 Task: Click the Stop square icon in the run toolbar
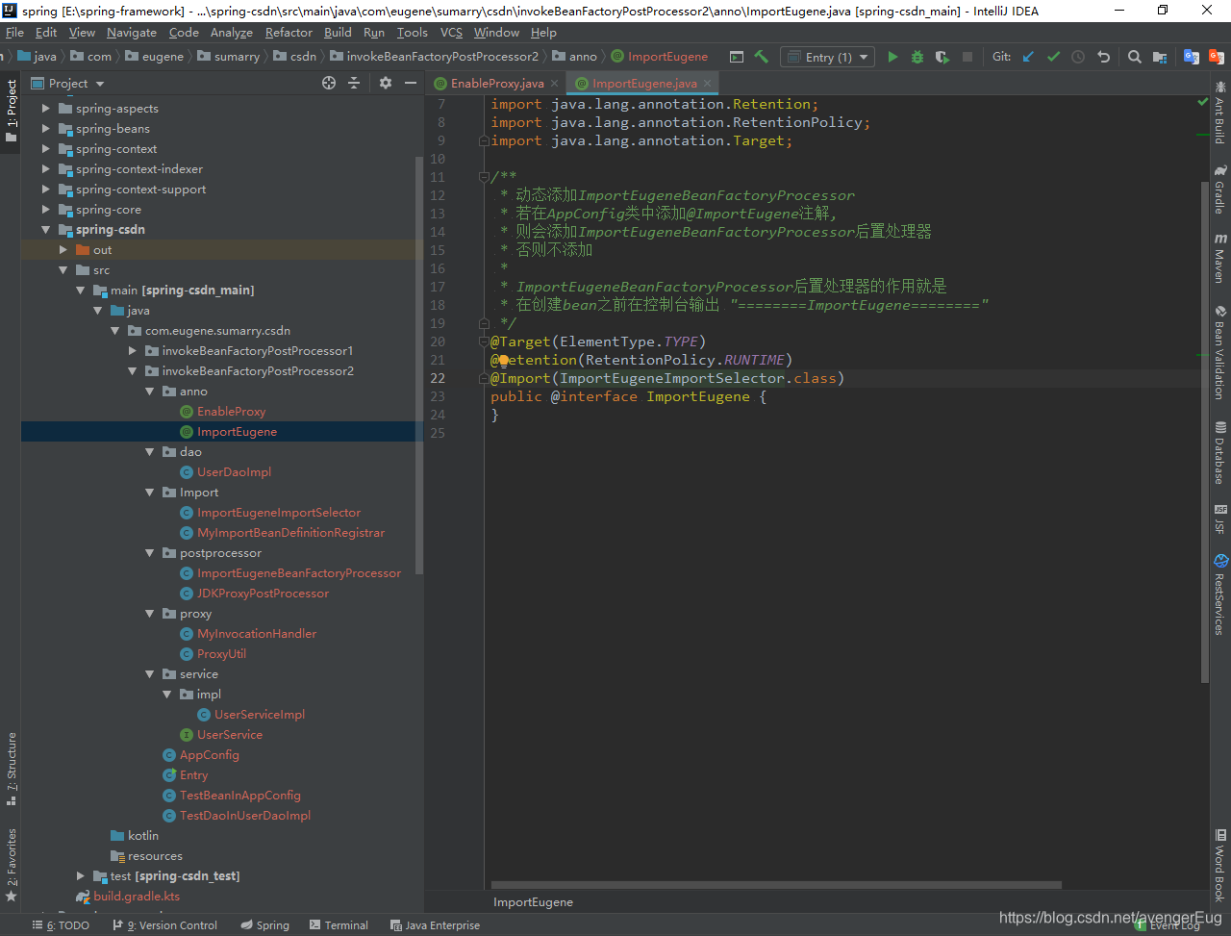tap(967, 57)
